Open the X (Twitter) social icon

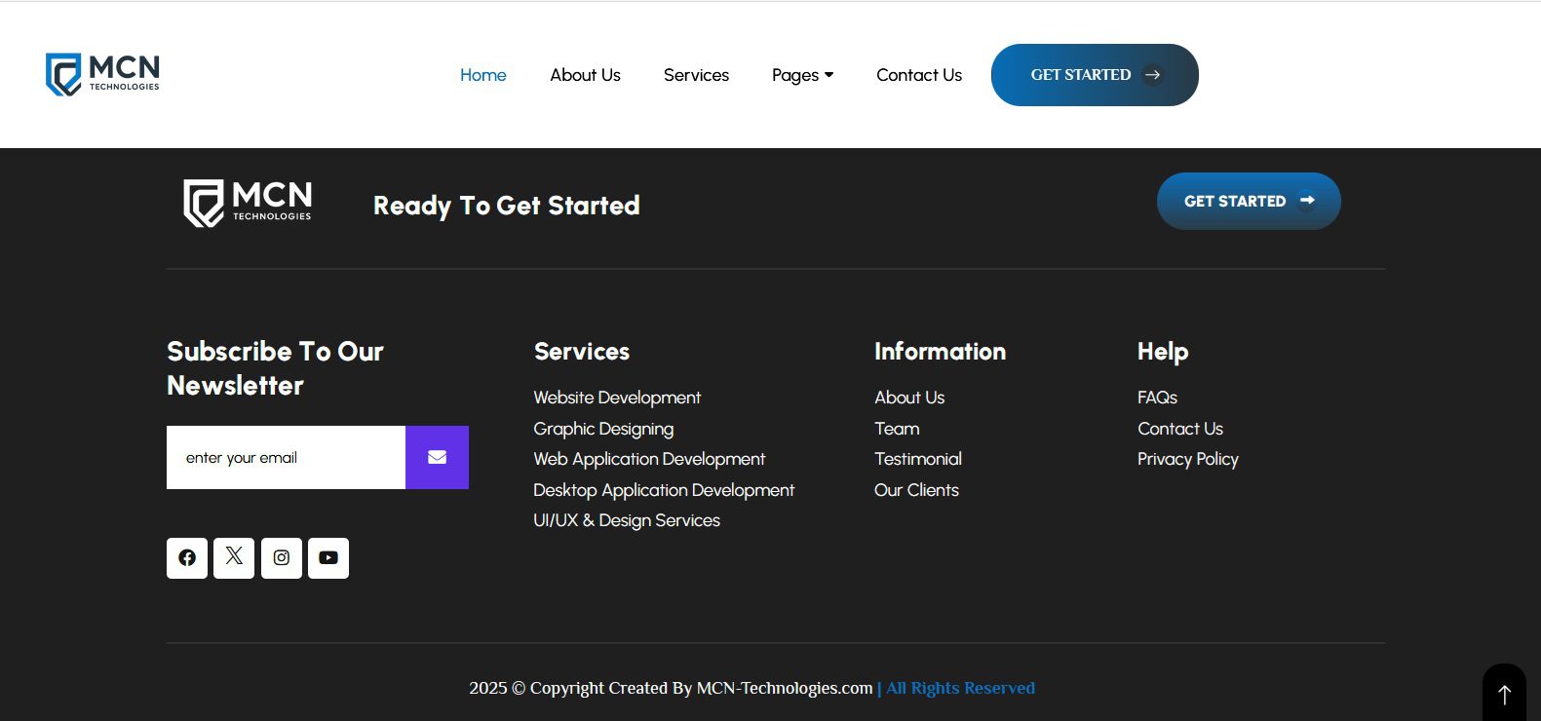234,558
